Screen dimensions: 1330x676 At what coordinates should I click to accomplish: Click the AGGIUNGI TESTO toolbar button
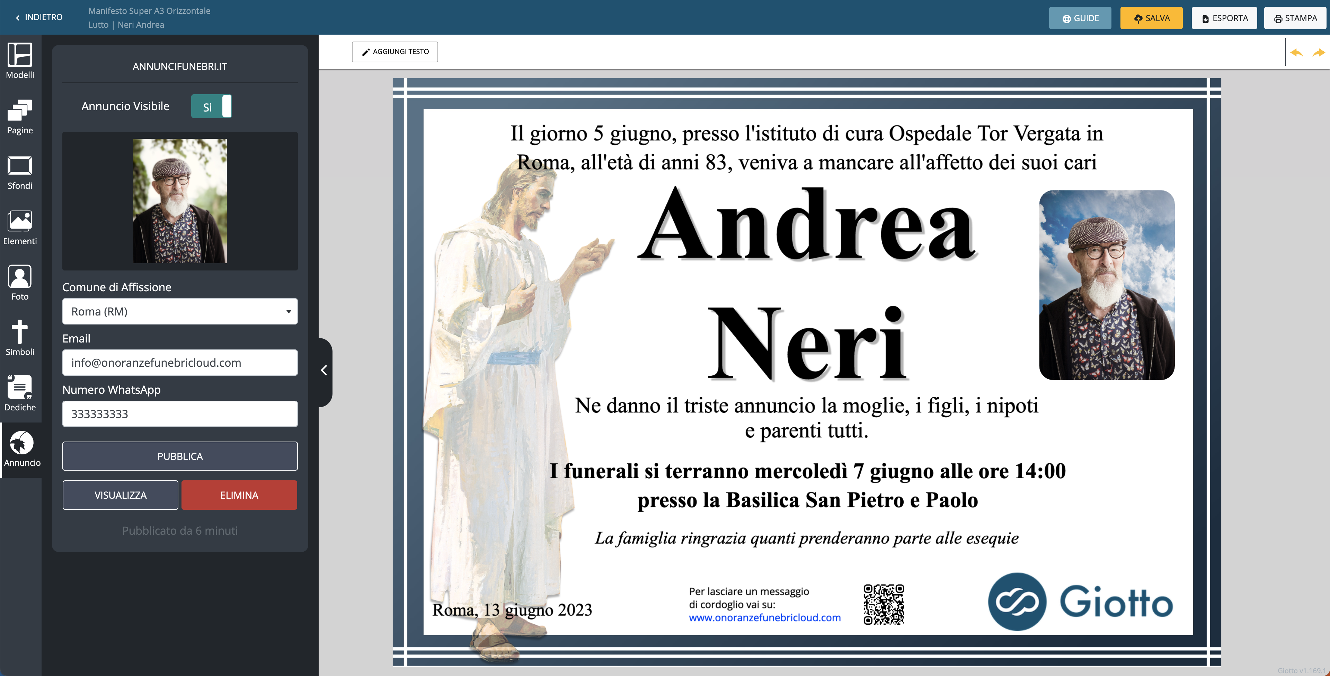[395, 52]
